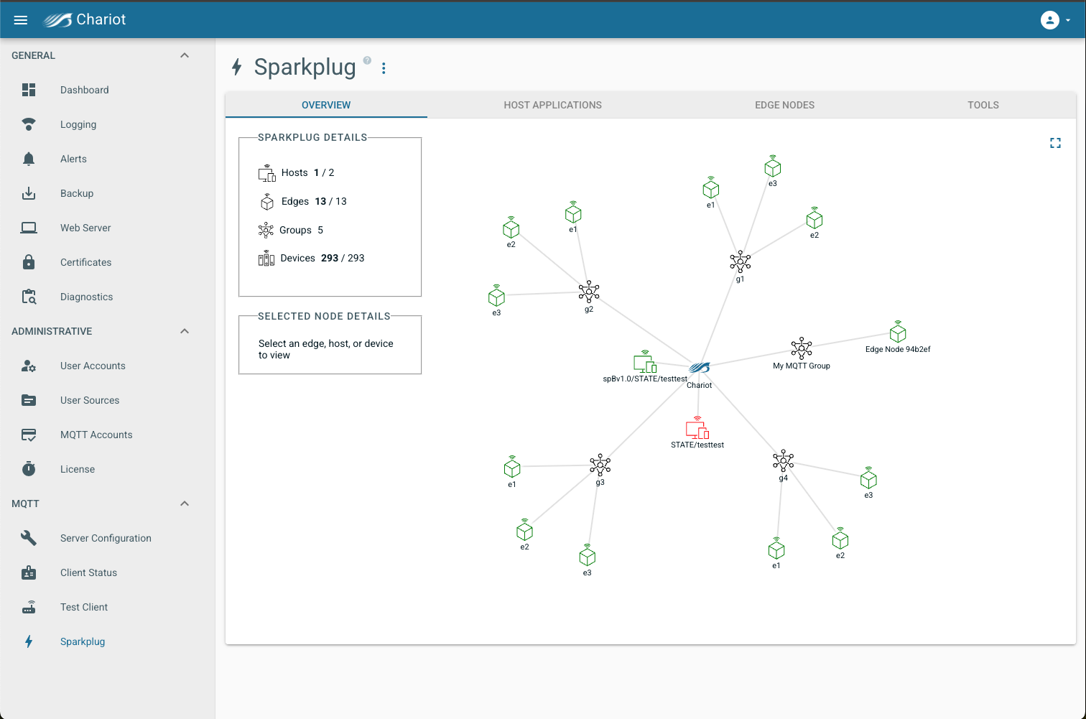Click the Sparkplug page title

point(305,68)
